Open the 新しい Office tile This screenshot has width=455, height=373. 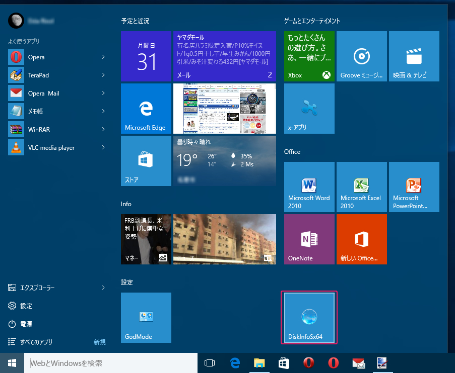(362, 239)
